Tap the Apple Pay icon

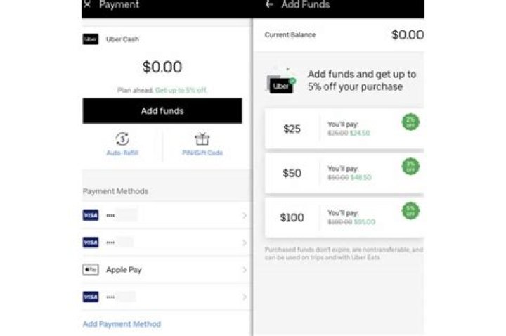(91, 270)
